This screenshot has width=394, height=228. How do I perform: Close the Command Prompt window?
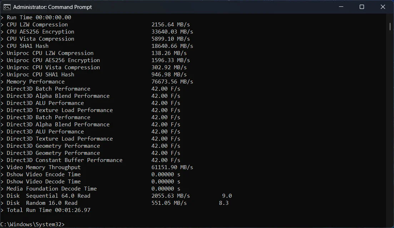pyautogui.click(x=383, y=7)
